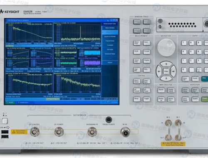Tap the number 7 entry key
This screenshot has height=158, width=208.
click(x=184, y=43)
